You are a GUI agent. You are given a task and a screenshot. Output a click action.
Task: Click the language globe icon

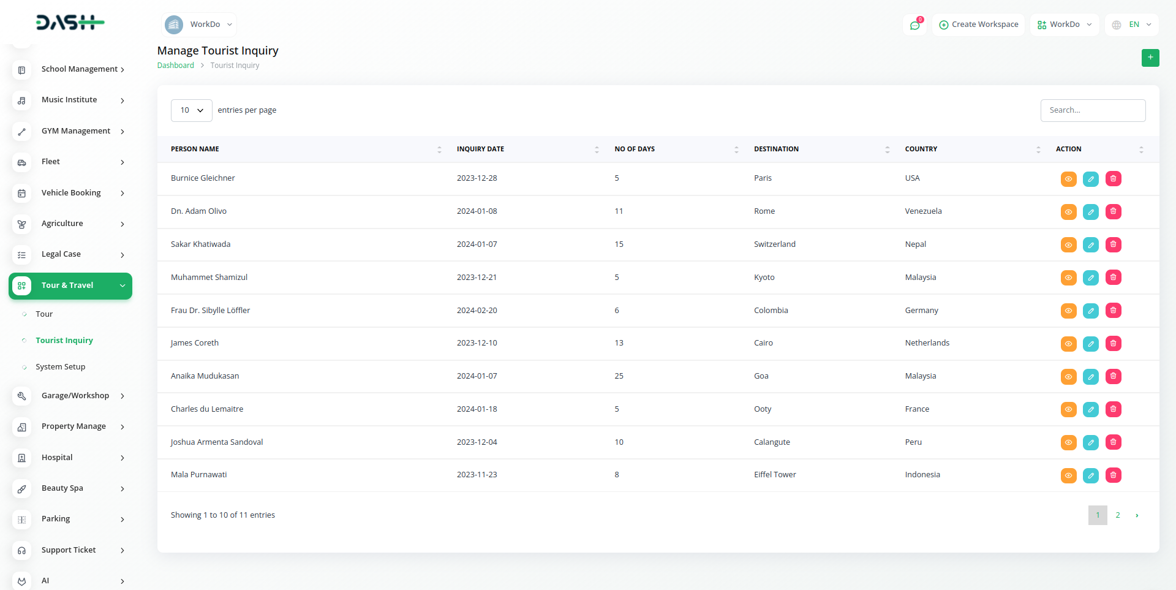click(1117, 25)
